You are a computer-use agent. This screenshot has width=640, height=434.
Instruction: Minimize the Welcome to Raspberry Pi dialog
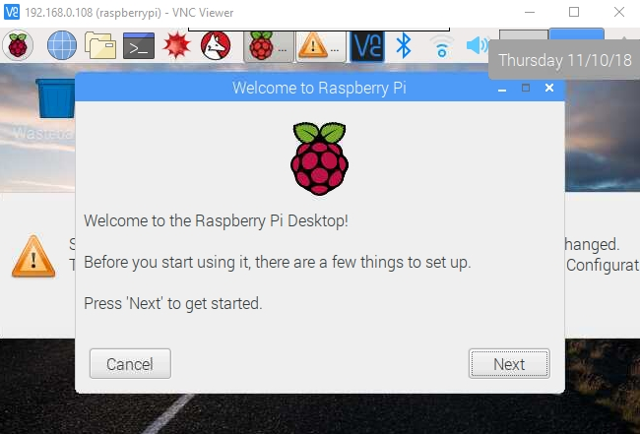tap(502, 89)
